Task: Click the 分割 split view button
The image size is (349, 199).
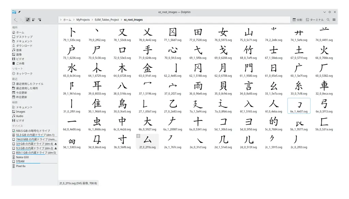Action: pyautogui.click(x=297, y=20)
